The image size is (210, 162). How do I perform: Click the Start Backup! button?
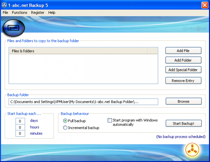coord(184,124)
